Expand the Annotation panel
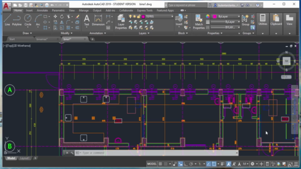301x169 pixels. pos(98,33)
